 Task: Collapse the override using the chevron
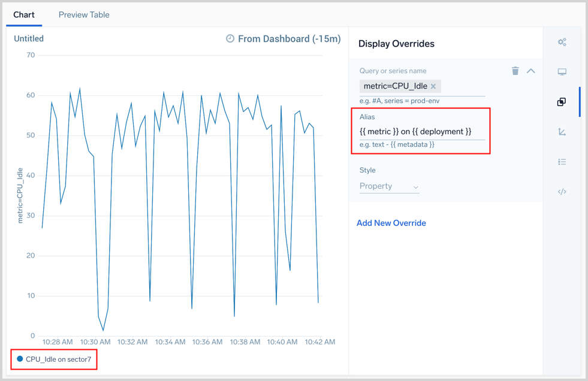(531, 71)
